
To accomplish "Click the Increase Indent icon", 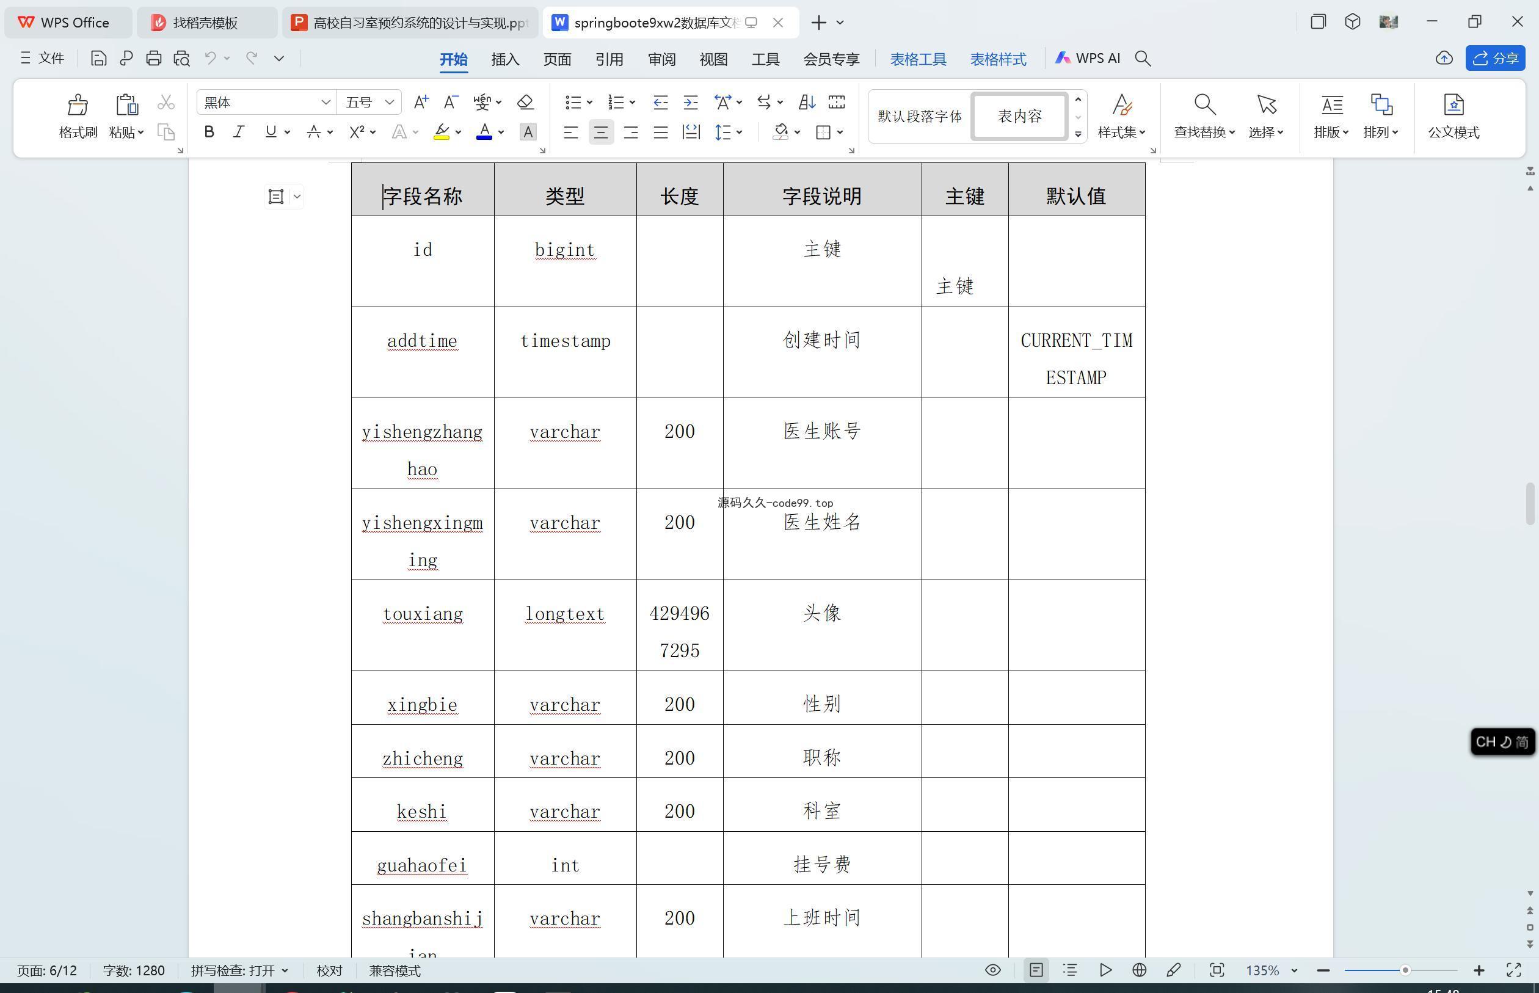I will pyautogui.click(x=691, y=102).
